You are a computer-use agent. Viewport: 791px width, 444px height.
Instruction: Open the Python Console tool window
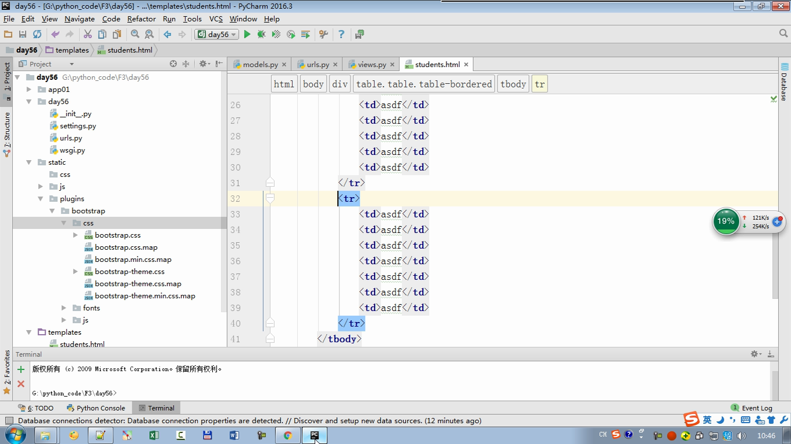96,408
